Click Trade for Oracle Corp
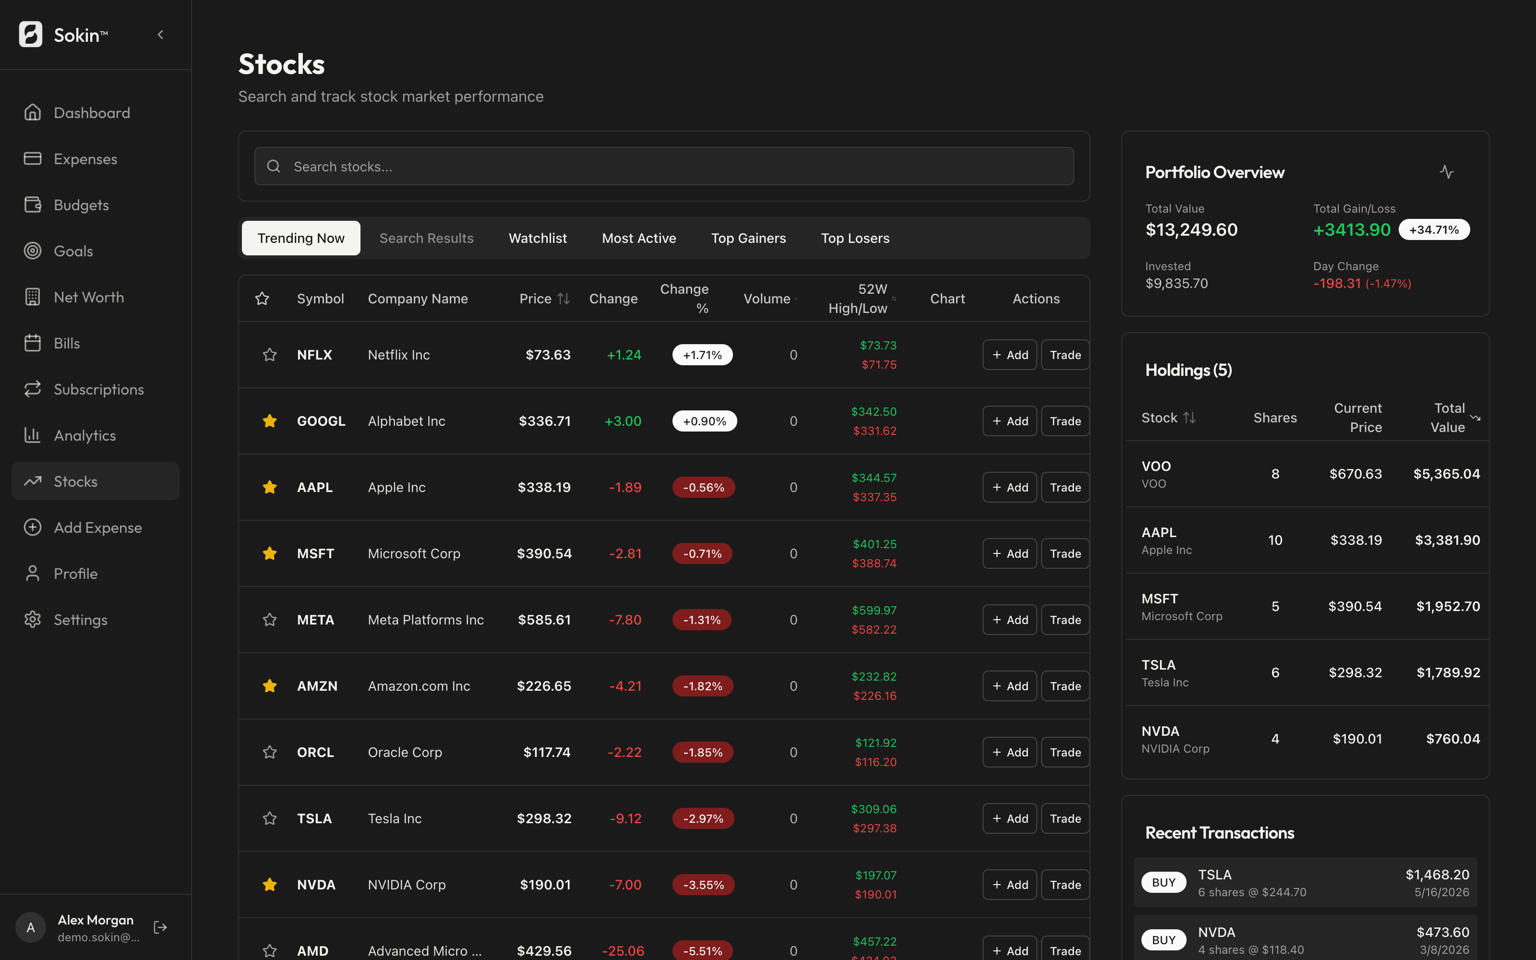 [x=1065, y=752]
